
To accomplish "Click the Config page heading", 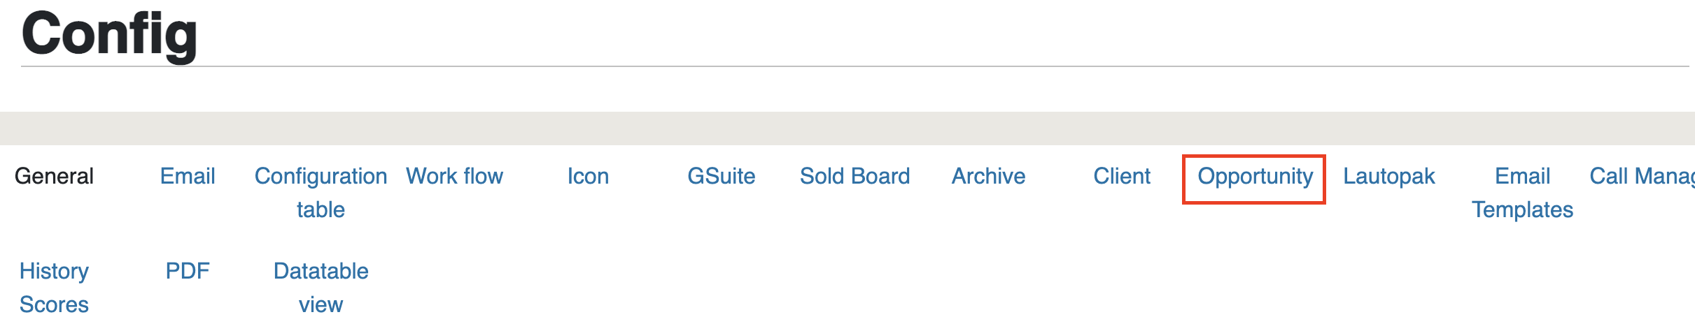I will [109, 35].
